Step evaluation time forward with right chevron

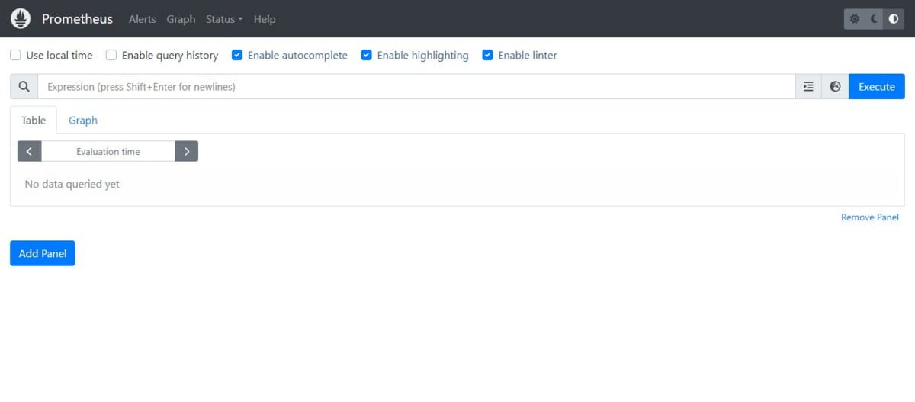pyautogui.click(x=187, y=151)
